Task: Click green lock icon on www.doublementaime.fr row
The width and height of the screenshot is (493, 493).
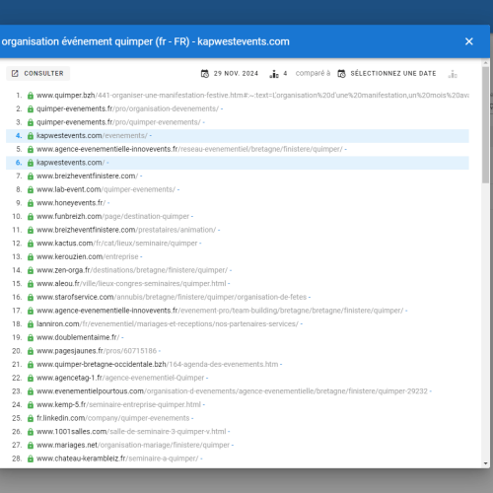Action: coord(31,338)
